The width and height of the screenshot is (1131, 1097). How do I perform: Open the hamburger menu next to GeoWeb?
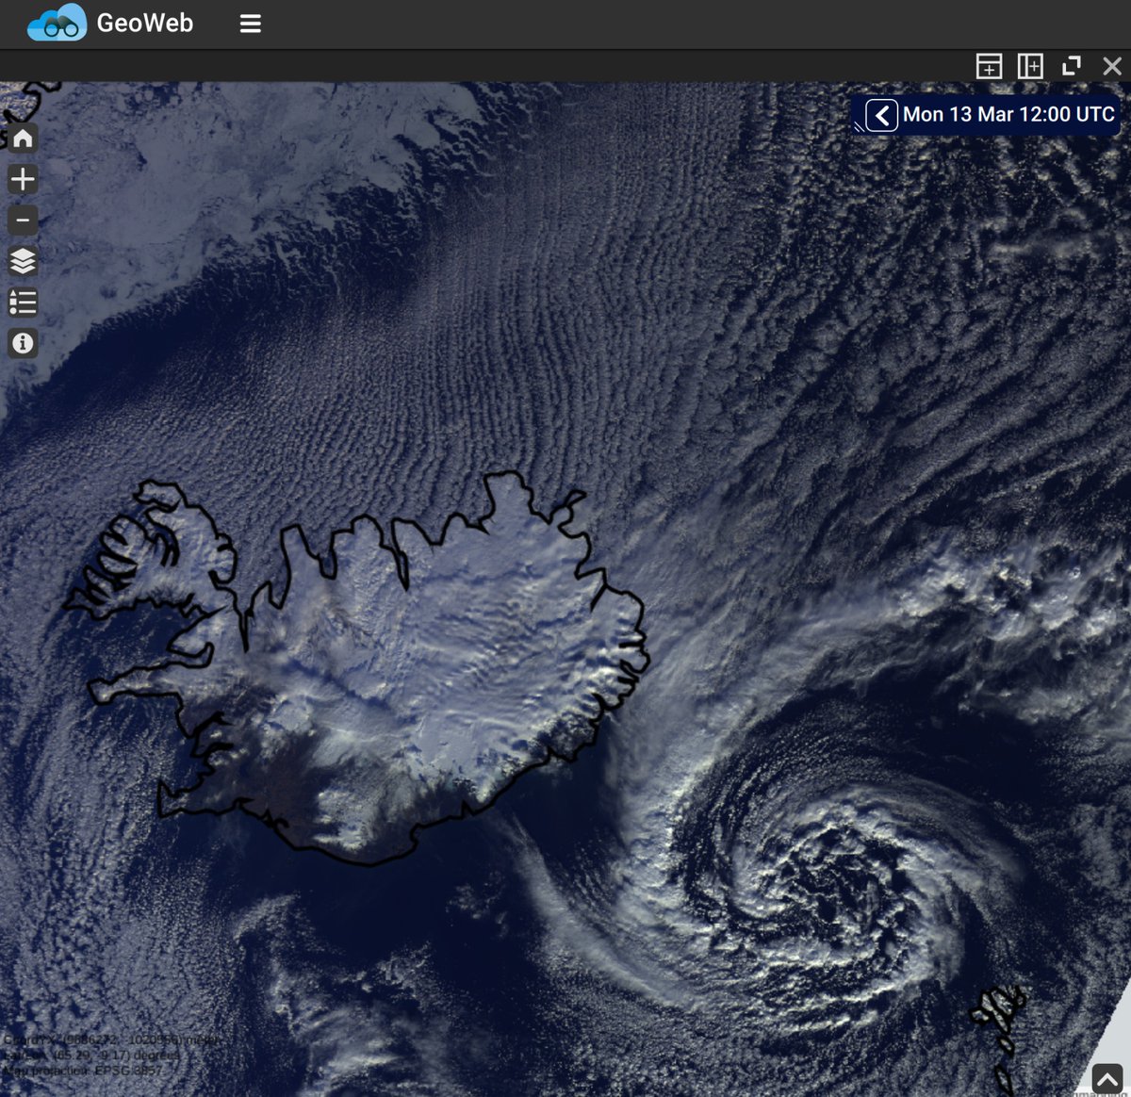(x=250, y=24)
